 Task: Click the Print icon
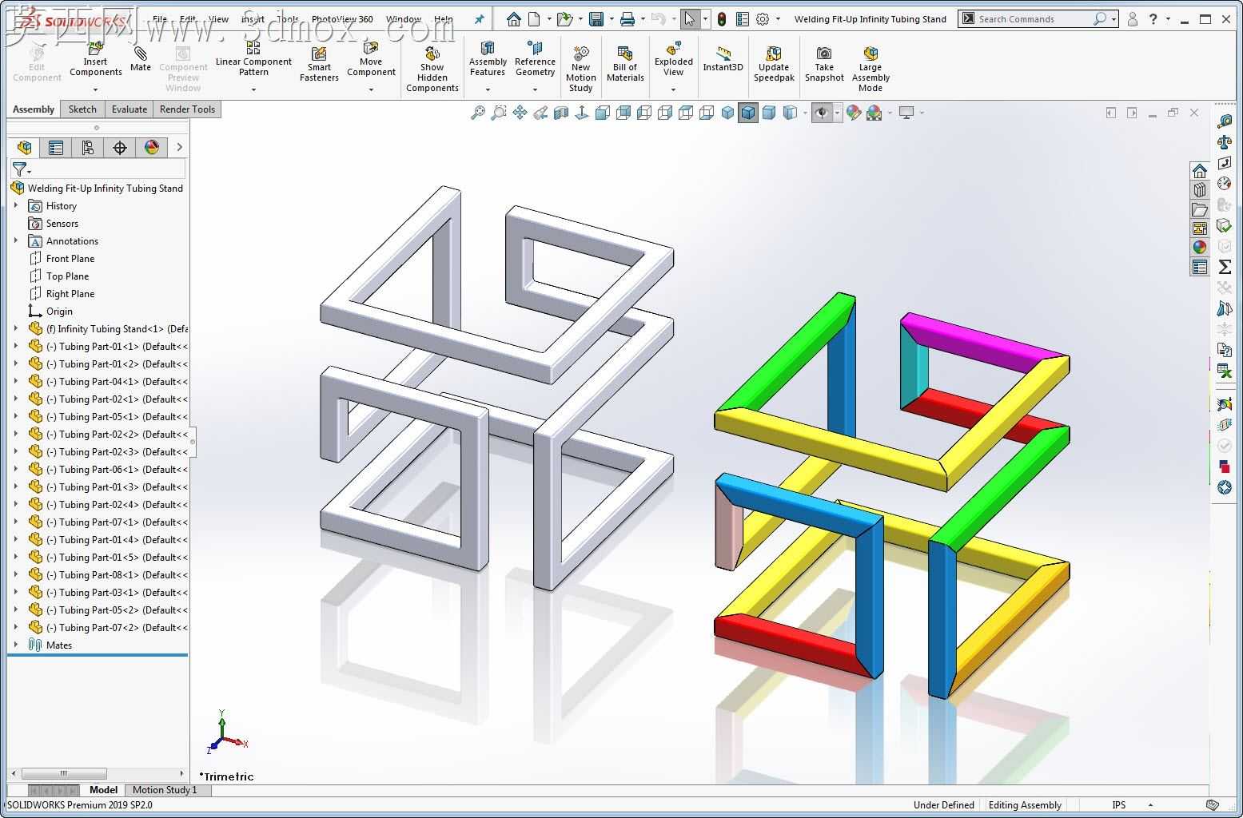[628, 19]
